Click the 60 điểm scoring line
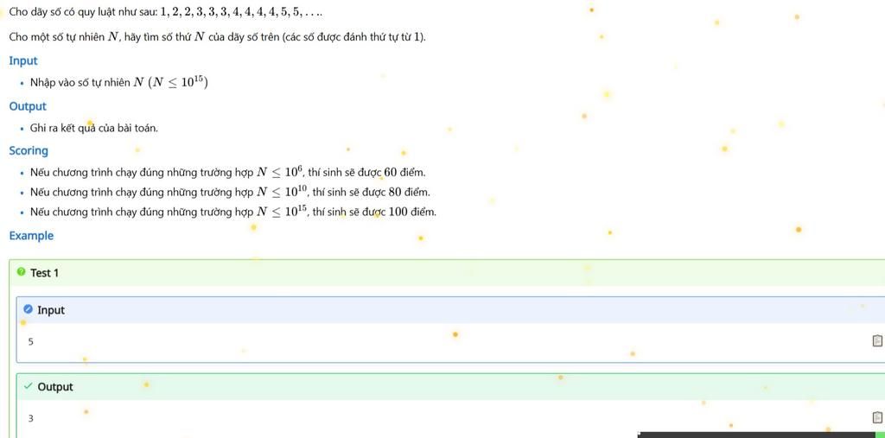 228,172
